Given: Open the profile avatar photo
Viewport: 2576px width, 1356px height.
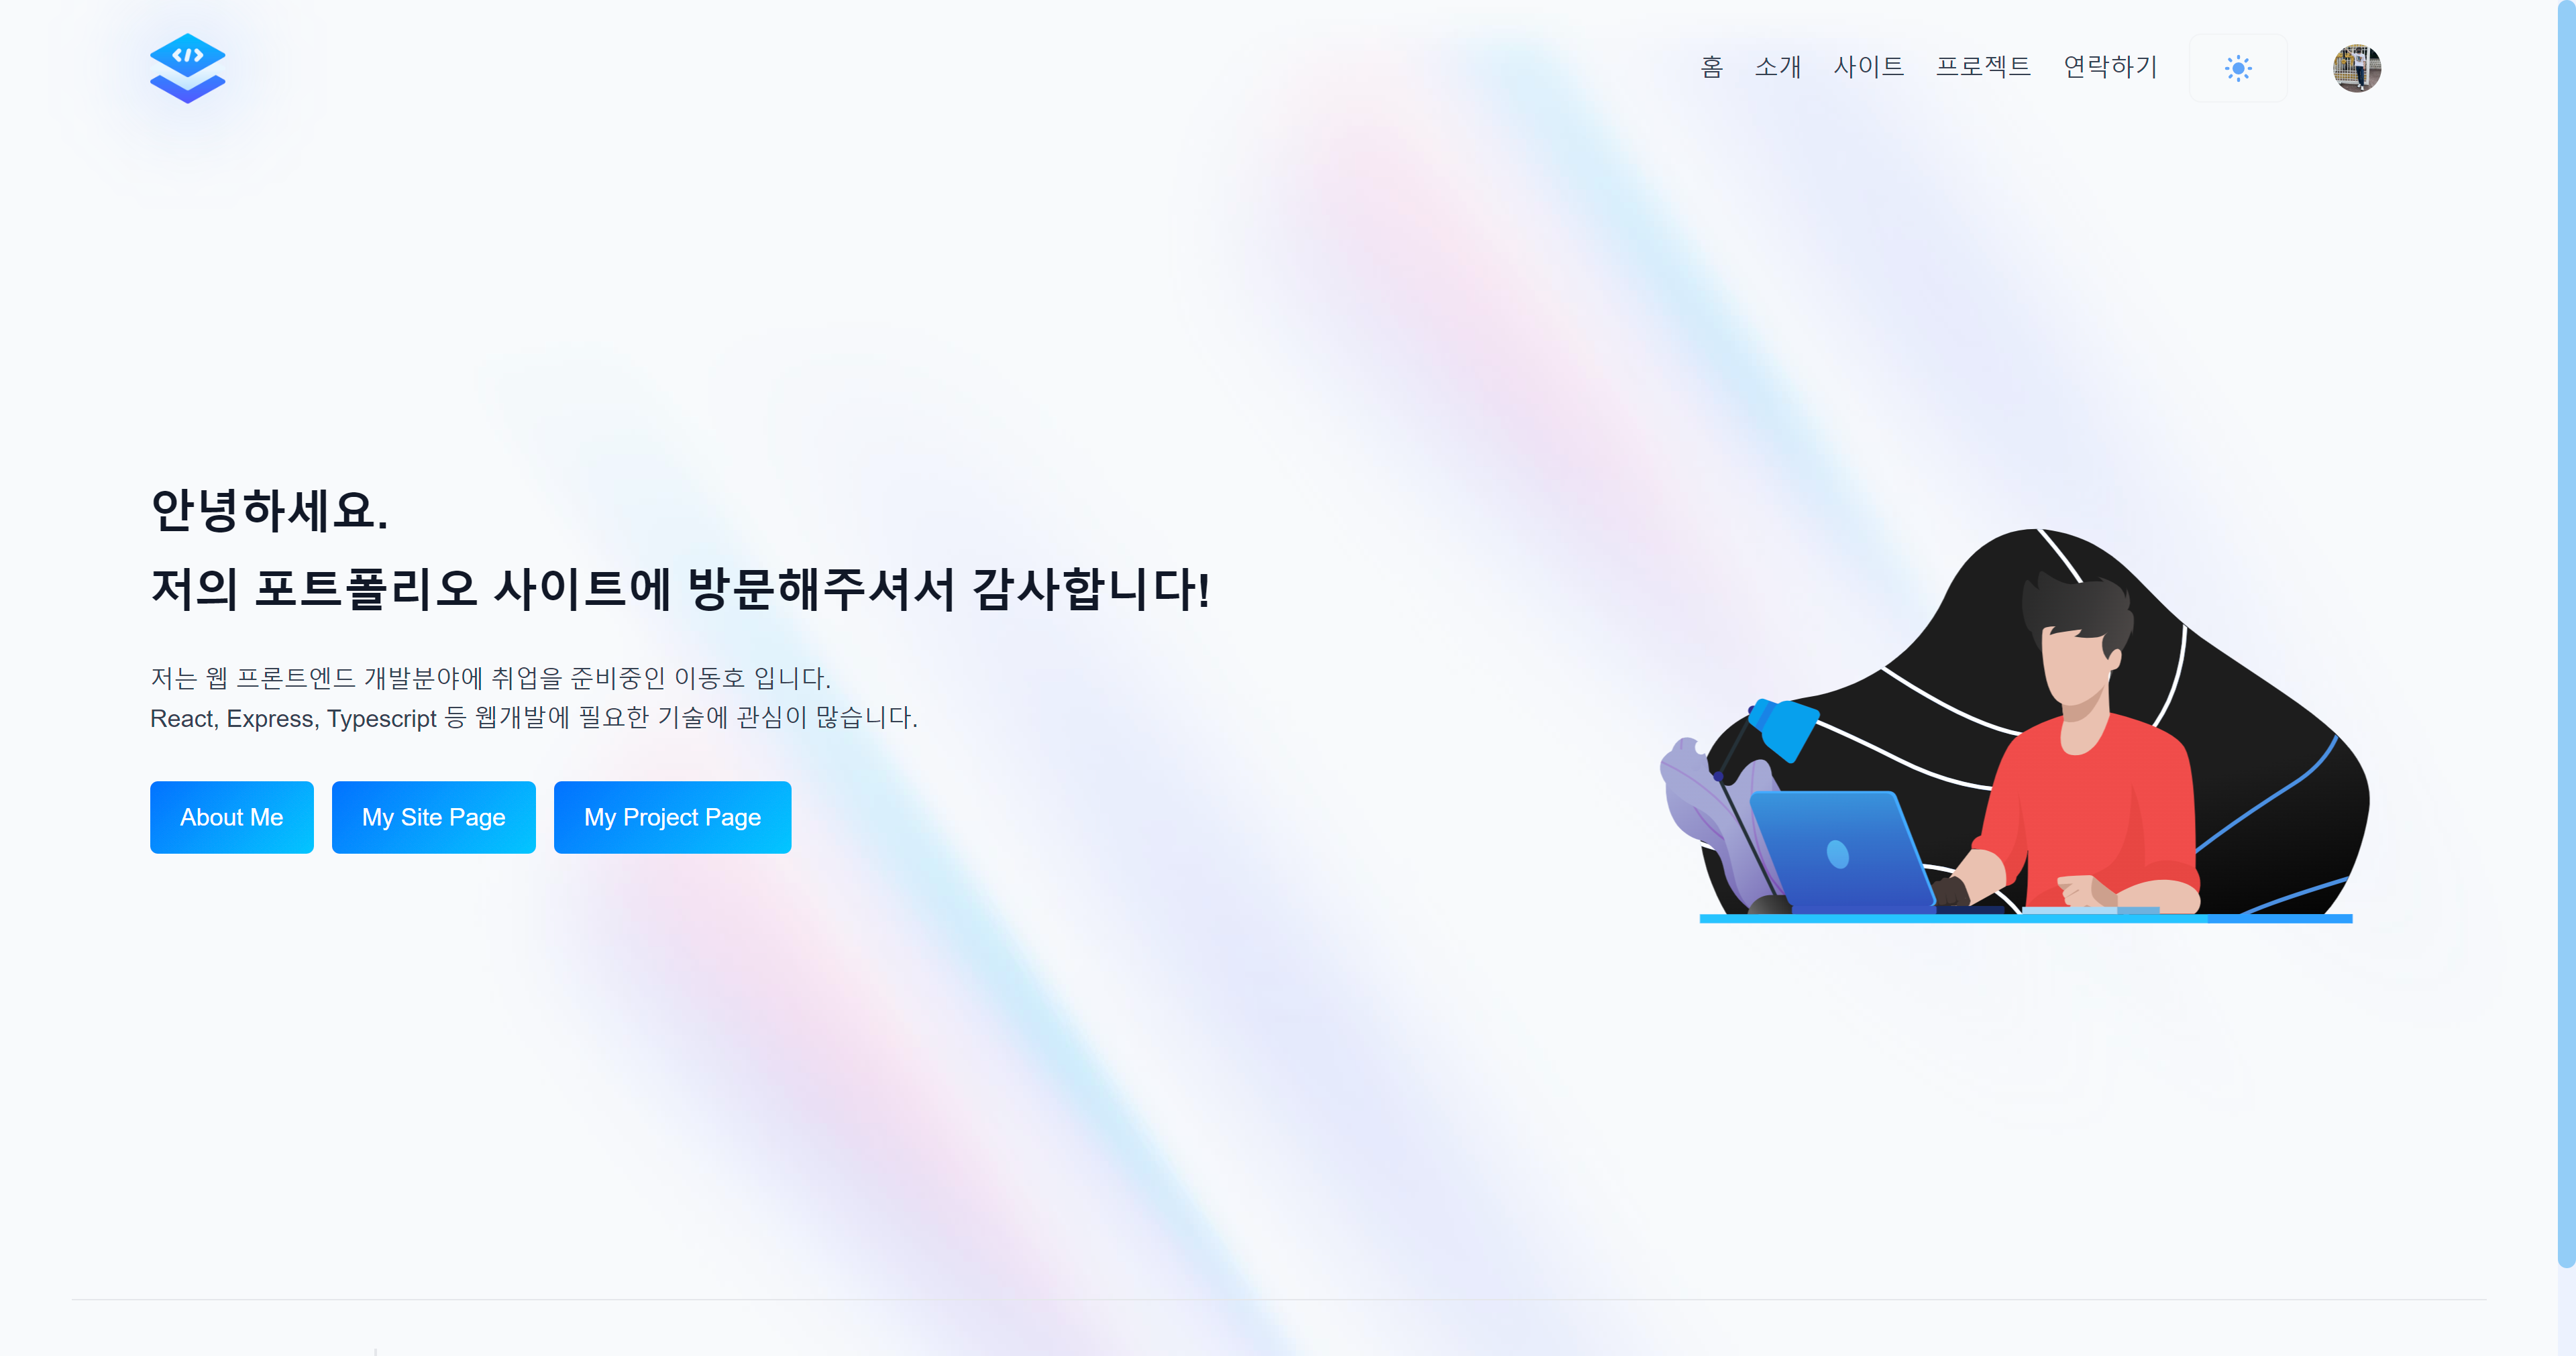Looking at the screenshot, I should 2357,68.
